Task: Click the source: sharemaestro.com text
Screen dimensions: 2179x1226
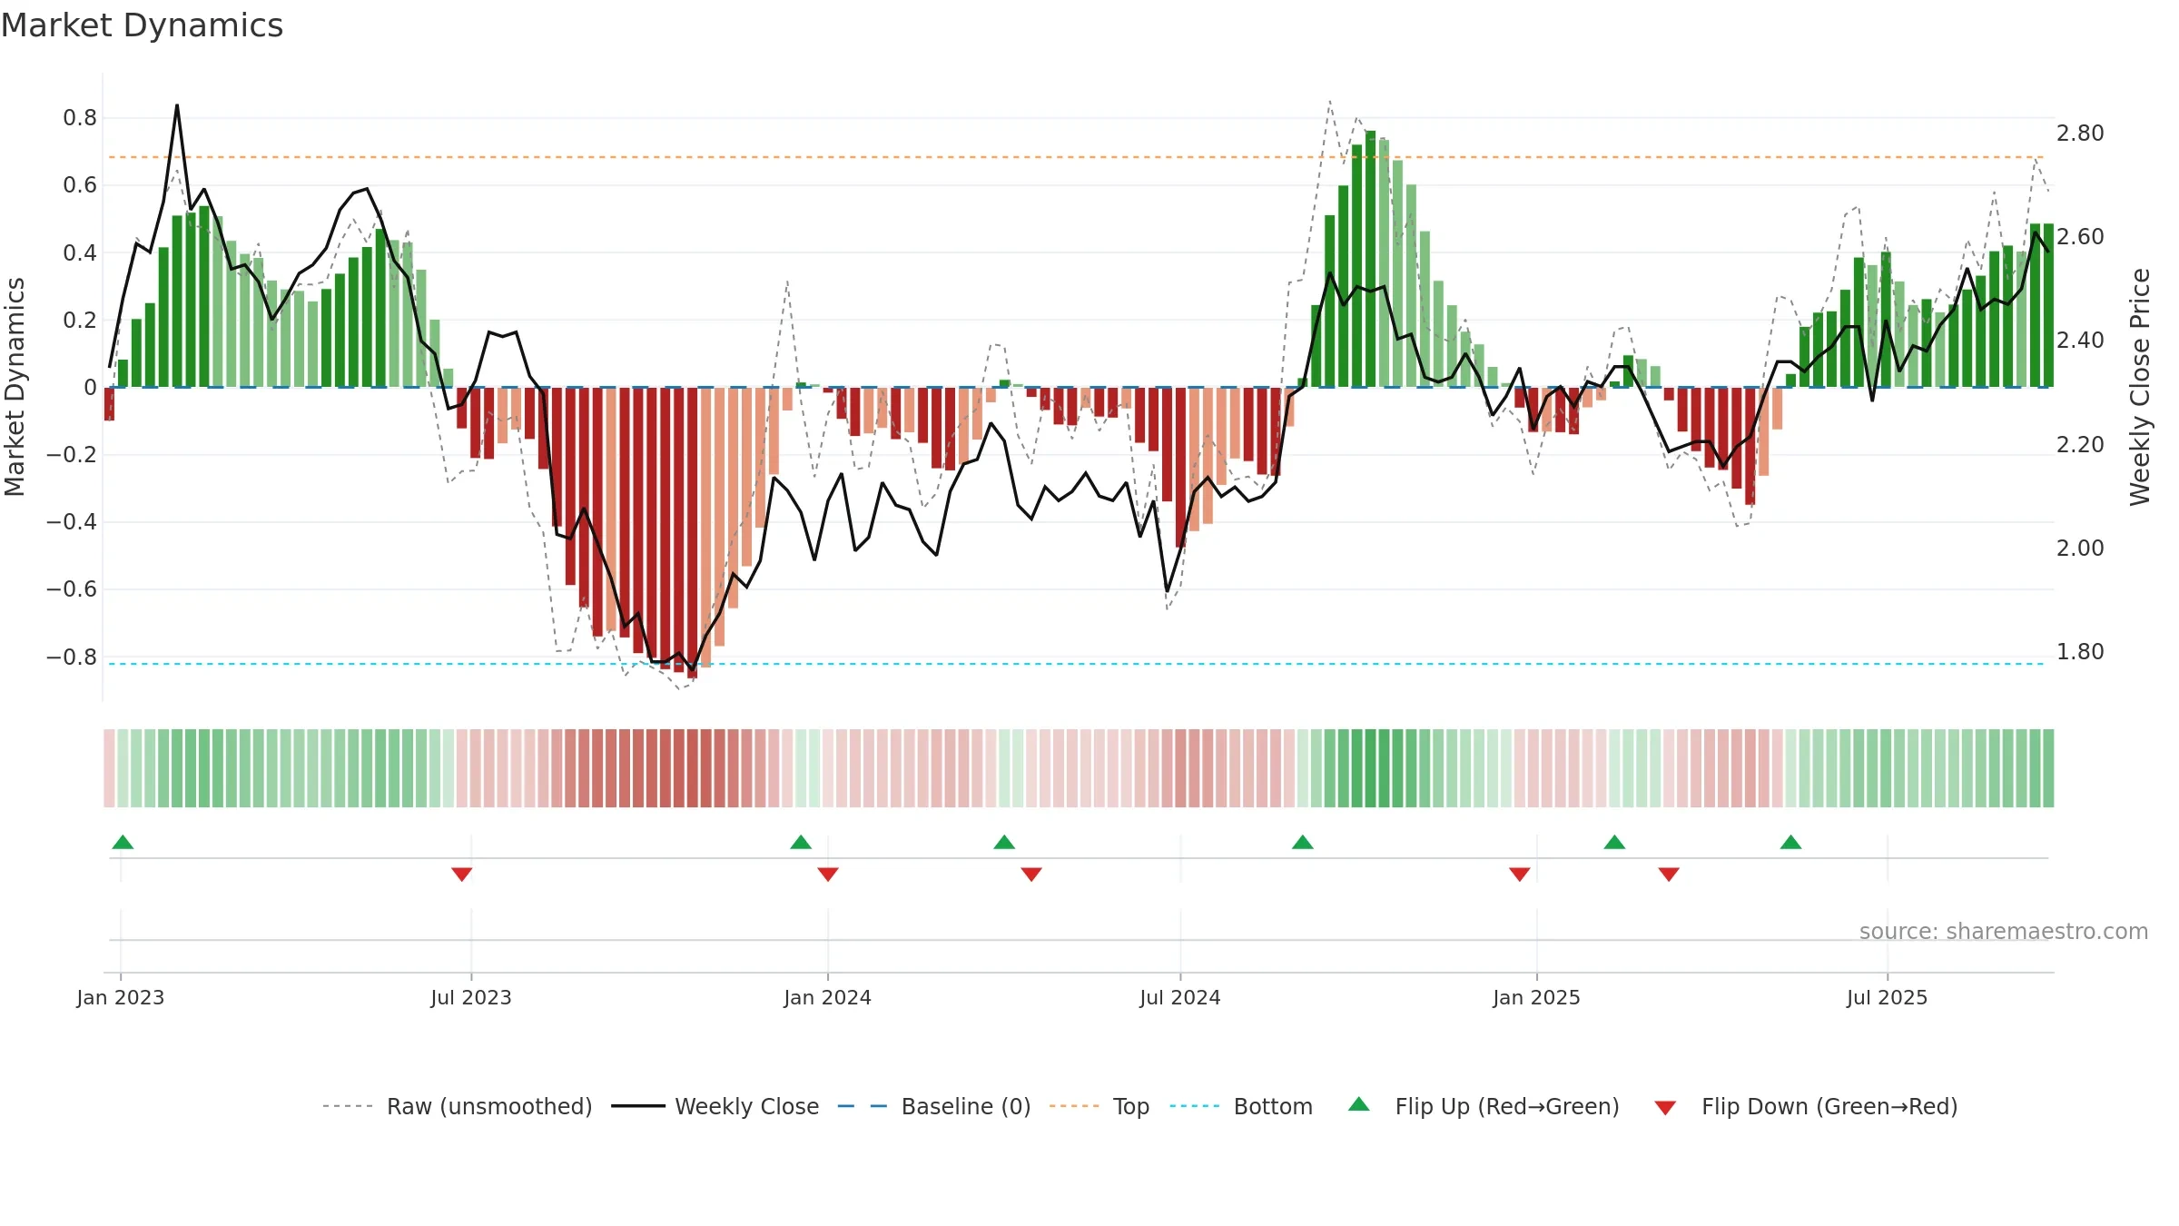Action: tap(2004, 932)
